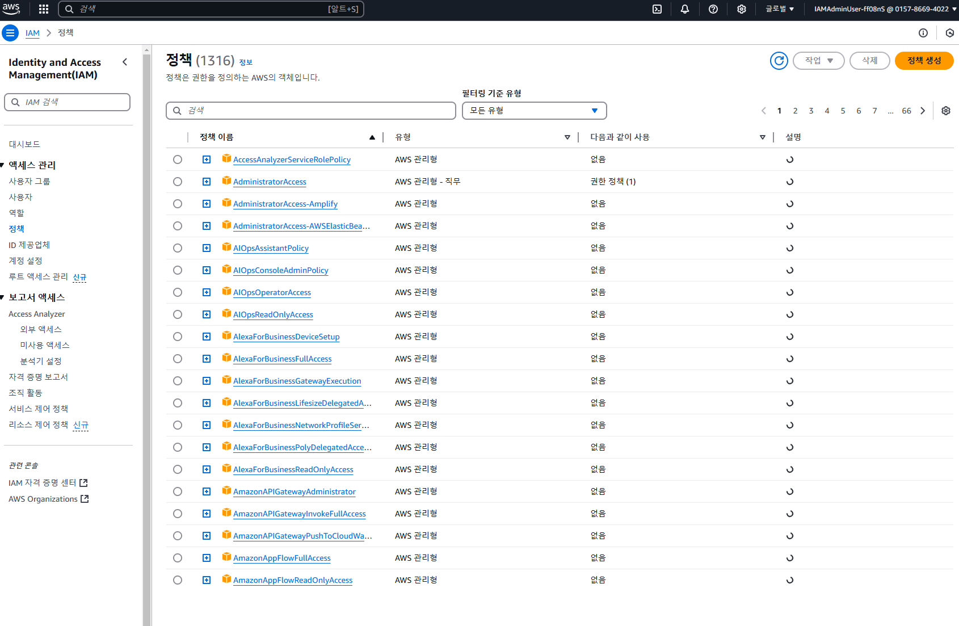Open 사용자 그룹 in the sidebar
This screenshot has width=959, height=626.
point(30,181)
